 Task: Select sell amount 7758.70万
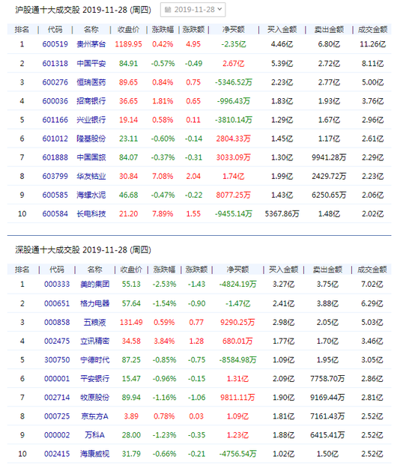pos(327,378)
